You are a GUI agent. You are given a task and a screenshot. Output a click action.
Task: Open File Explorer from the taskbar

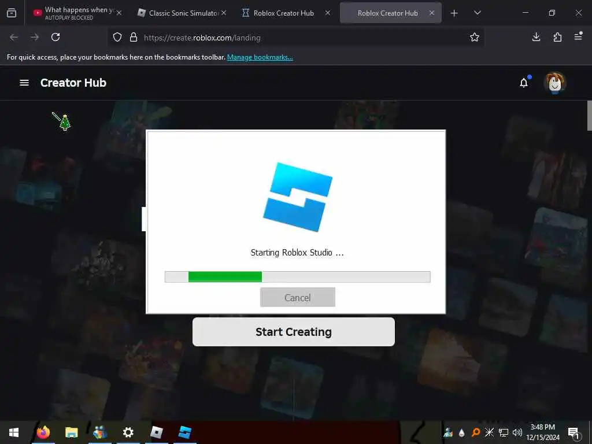coord(71,432)
